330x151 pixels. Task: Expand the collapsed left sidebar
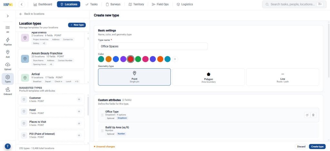pyautogui.click(x=8, y=16)
